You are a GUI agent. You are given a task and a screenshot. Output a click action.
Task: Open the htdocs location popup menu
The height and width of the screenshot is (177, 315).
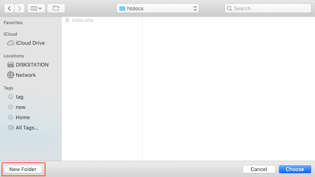click(157, 8)
